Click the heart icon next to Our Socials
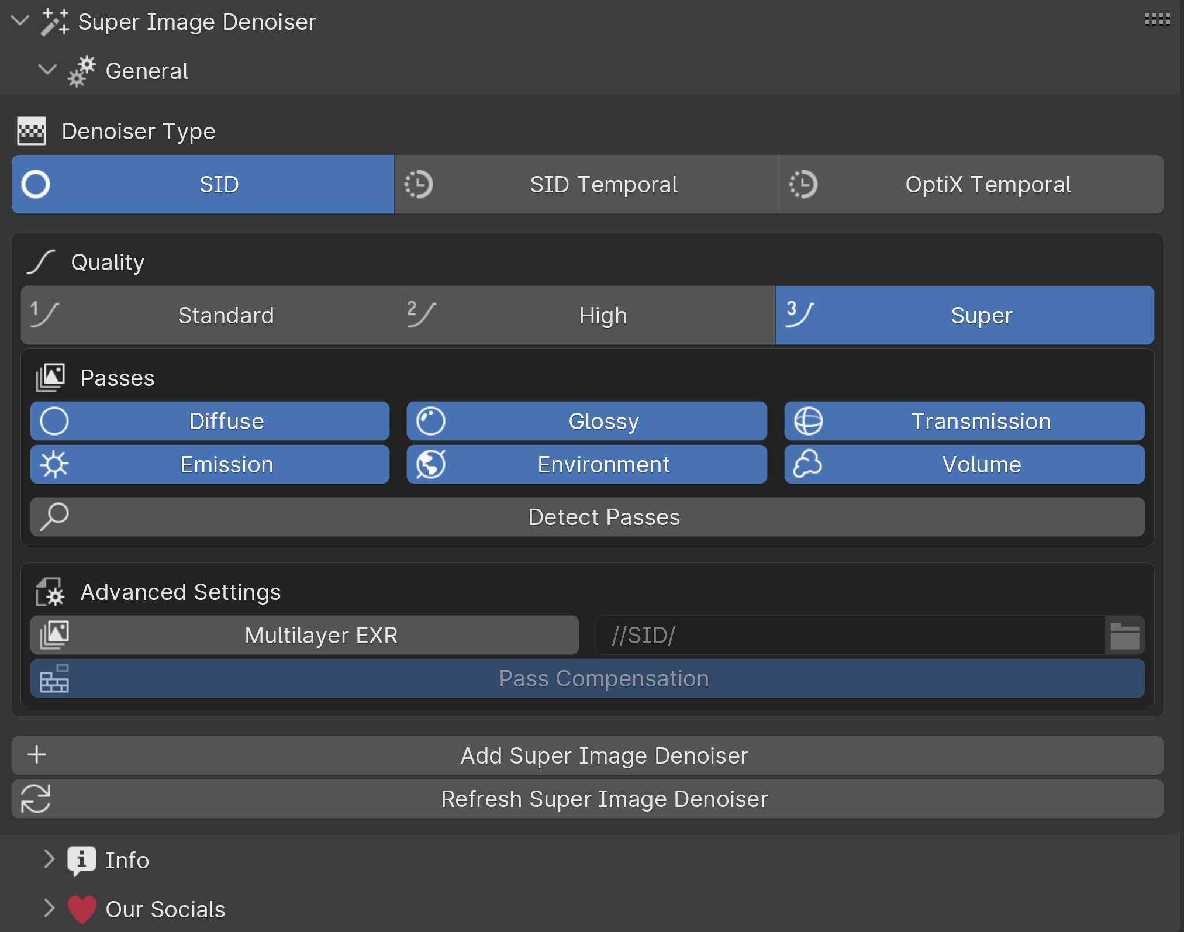The image size is (1184, 932). point(81,909)
